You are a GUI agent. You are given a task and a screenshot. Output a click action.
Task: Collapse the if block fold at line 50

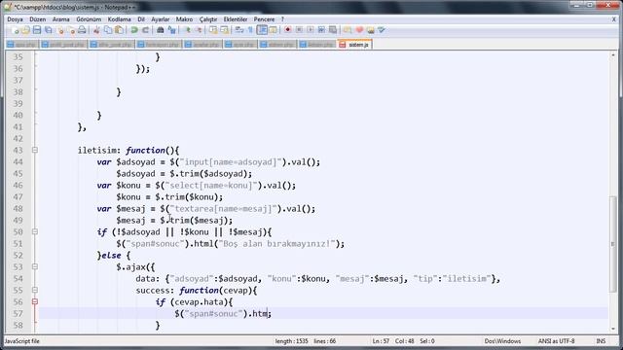tap(35, 231)
